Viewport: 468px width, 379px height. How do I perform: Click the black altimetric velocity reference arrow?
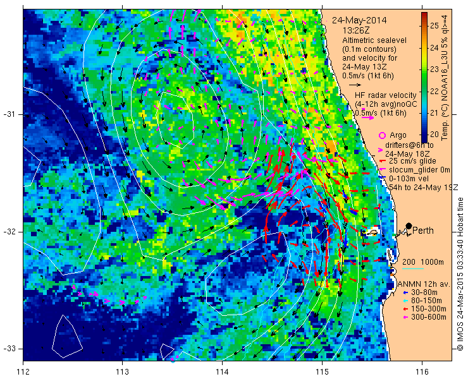coord(355,85)
